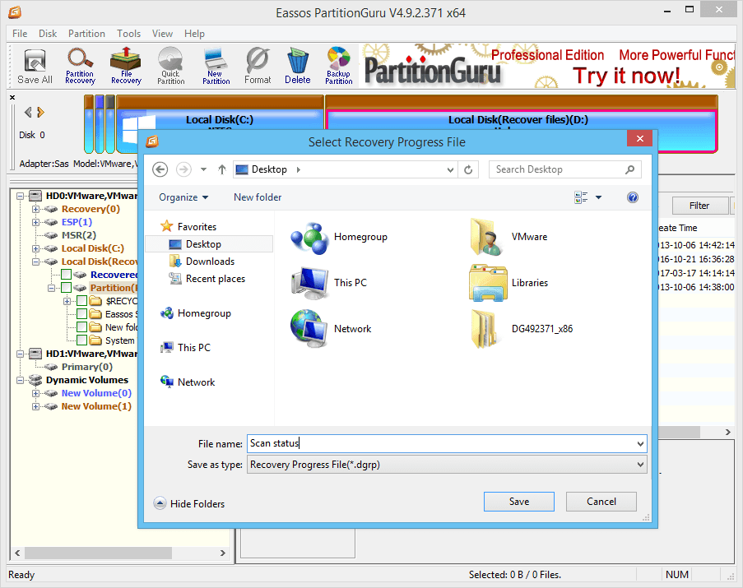The image size is (743, 588).
Task: Open the Libraries folder
Action: pos(508,283)
